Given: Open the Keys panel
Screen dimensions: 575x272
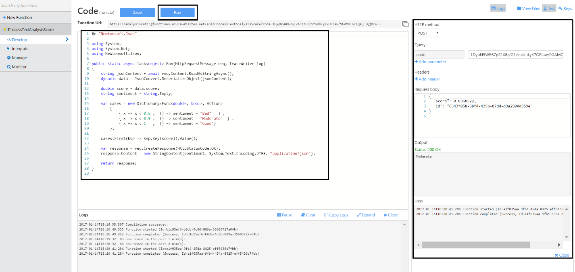Looking at the screenshot, I should tap(565, 8).
